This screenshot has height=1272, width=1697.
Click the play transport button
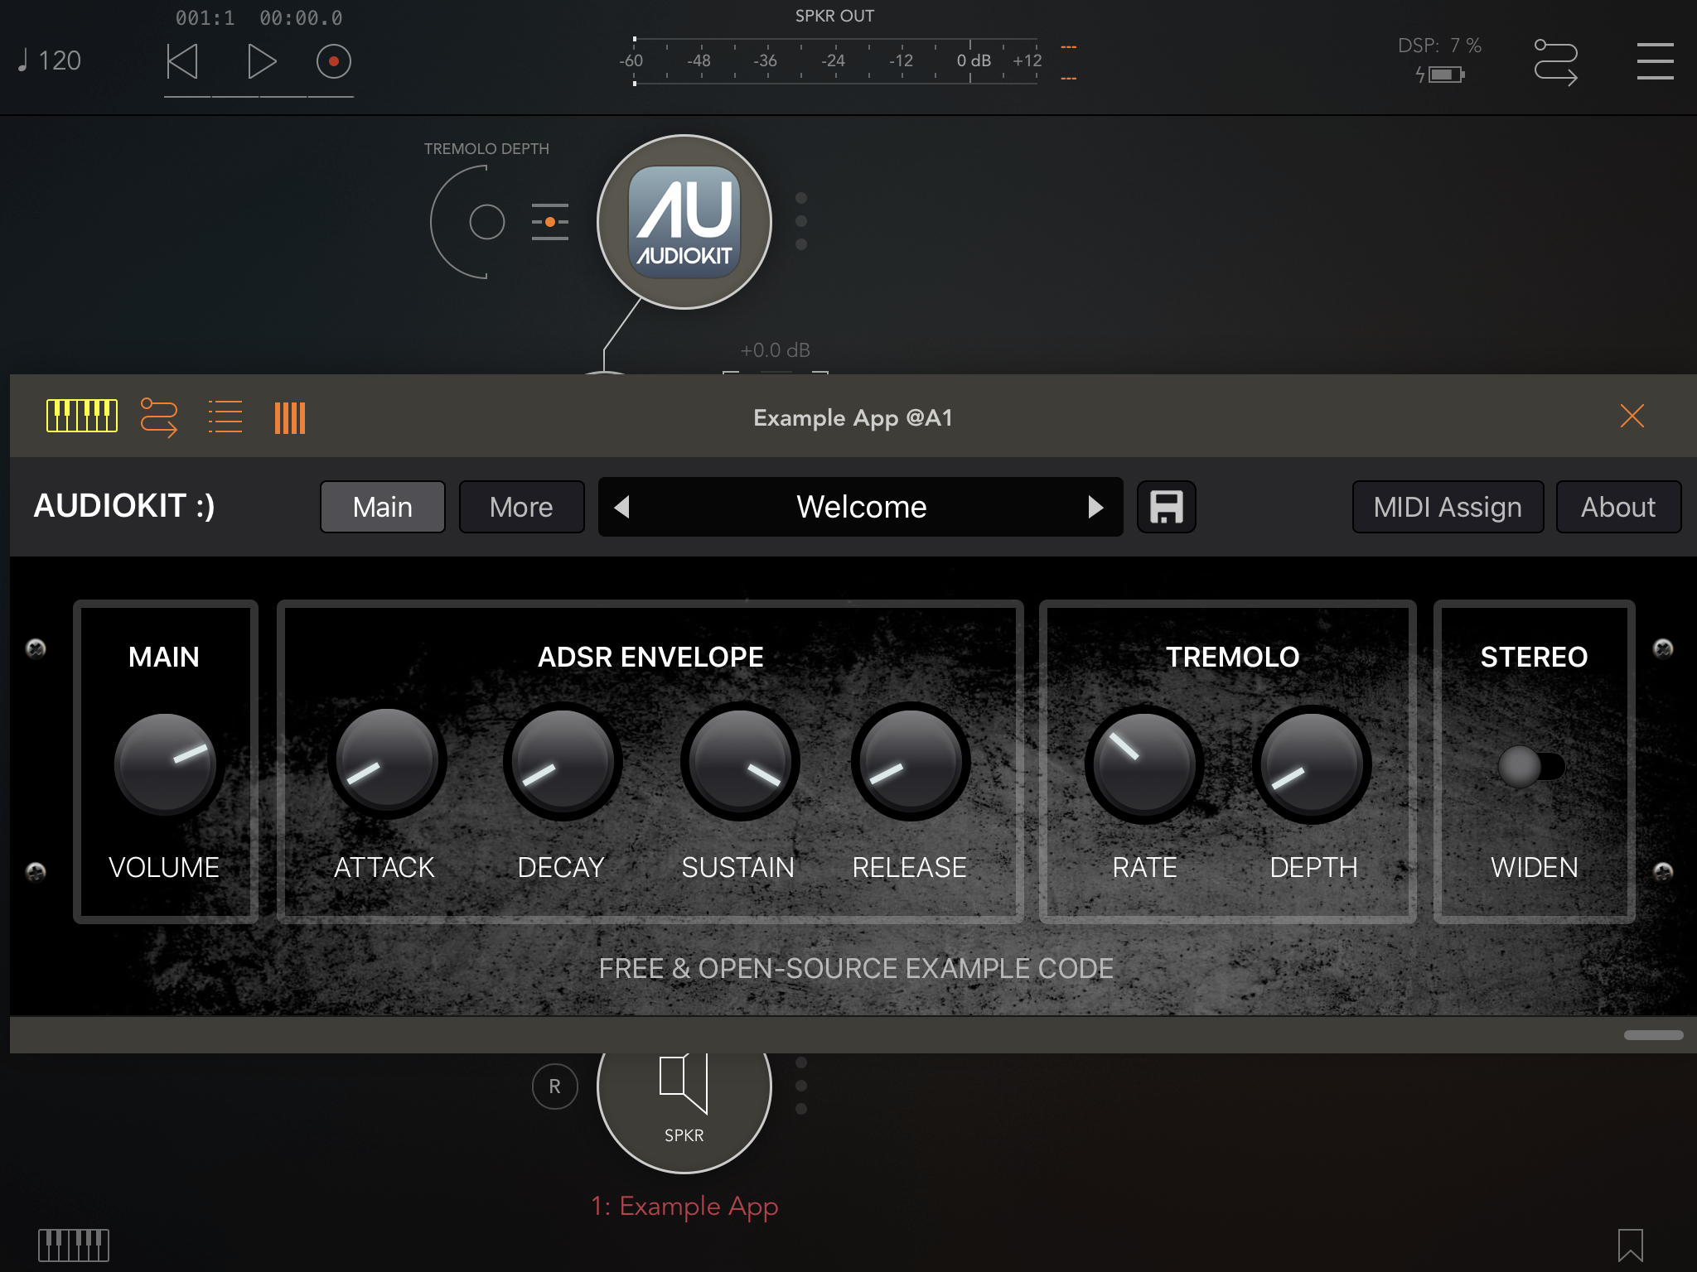(261, 61)
